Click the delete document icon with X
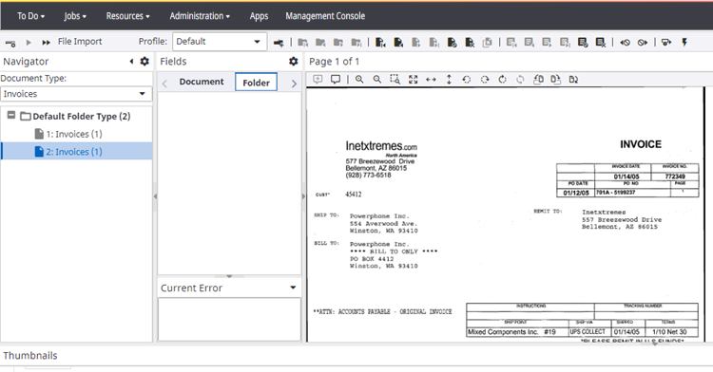 click(470, 43)
